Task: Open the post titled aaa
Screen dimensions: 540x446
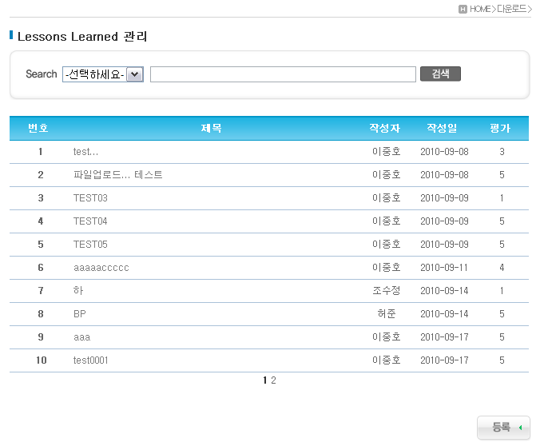Action: click(x=81, y=337)
